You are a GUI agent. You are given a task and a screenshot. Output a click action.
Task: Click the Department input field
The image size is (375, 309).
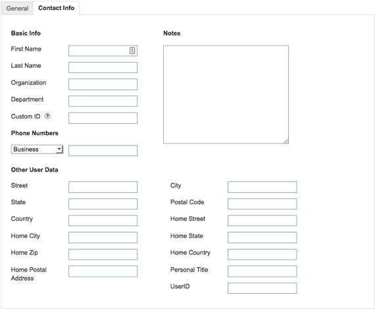pos(103,101)
